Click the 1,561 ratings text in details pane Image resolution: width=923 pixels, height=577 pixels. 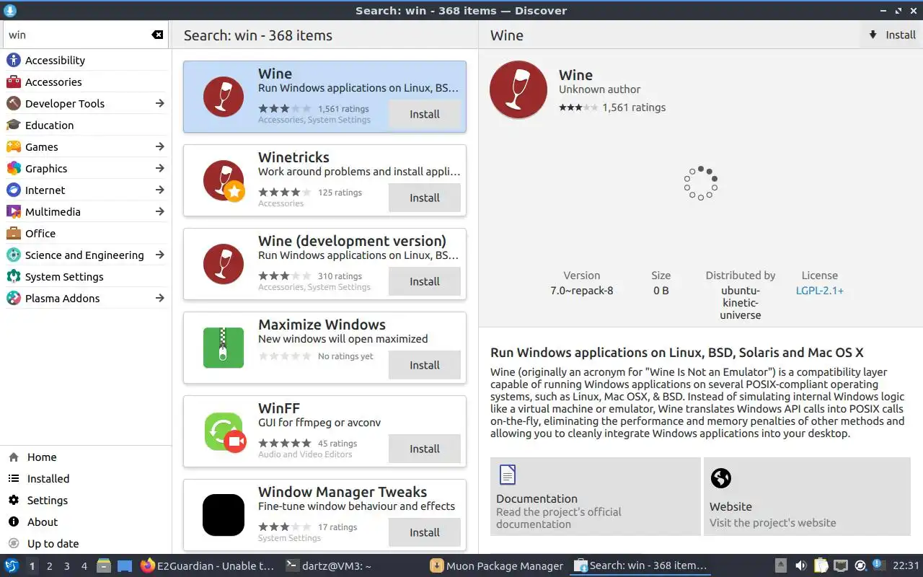pyautogui.click(x=634, y=107)
